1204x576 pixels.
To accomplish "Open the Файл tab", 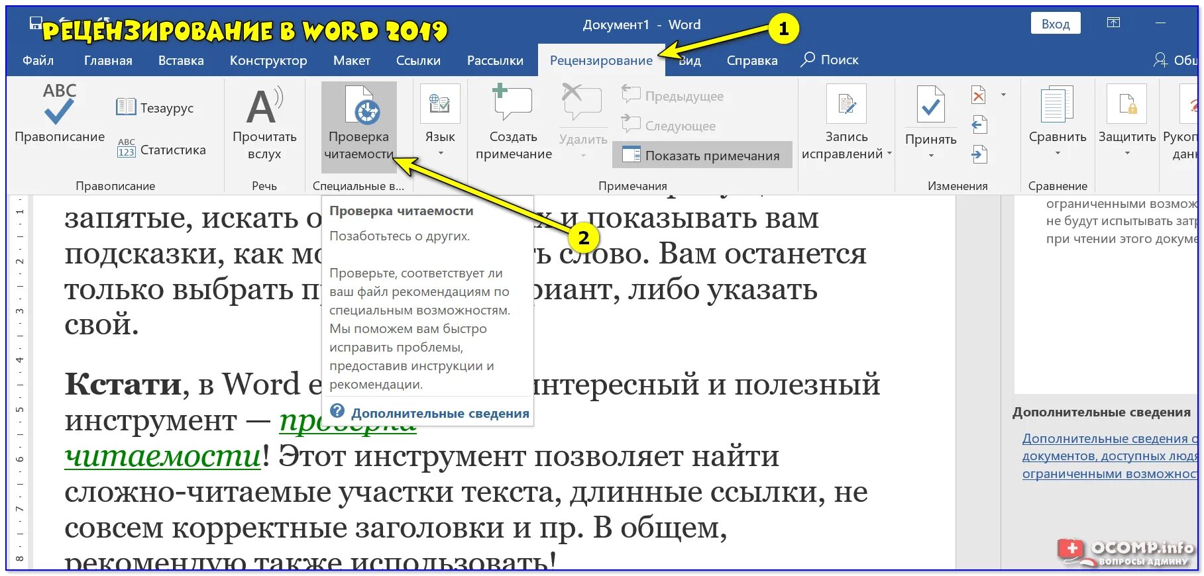I will click(x=38, y=60).
